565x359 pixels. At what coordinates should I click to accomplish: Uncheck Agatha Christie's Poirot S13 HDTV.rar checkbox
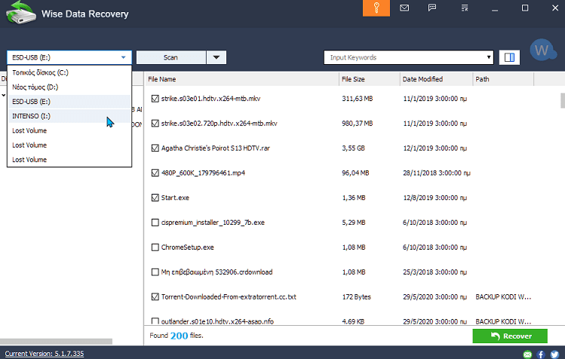click(155, 148)
